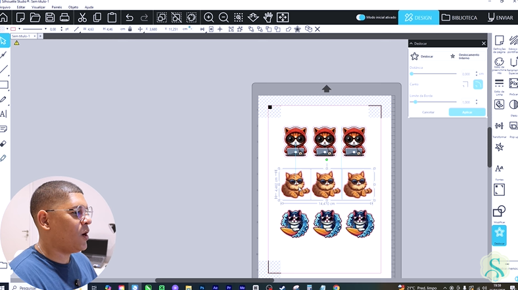Add a new document tab
This screenshot has width=518, height=290.
tap(40, 36)
